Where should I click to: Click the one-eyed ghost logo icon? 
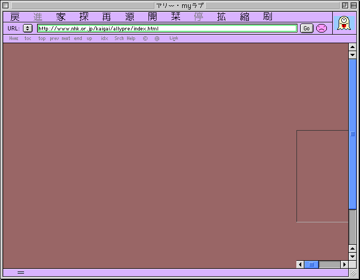click(x=344, y=23)
